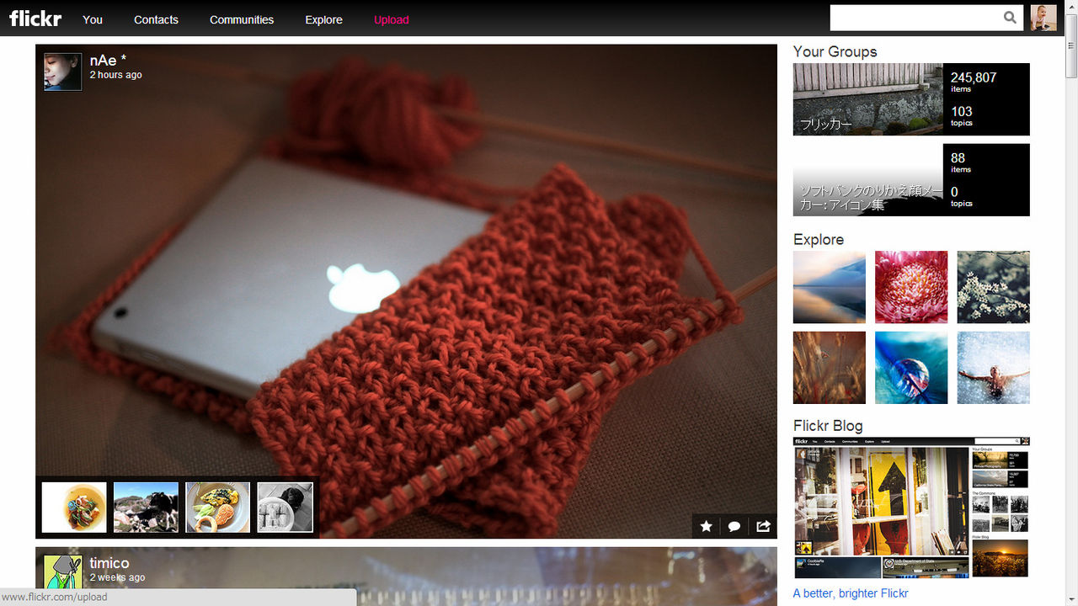Click the "245,807 items" count
This screenshot has height=606, width=1078.
974,82
